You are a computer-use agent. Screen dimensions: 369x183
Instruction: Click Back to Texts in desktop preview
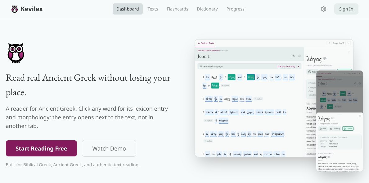tap(206, 43)
